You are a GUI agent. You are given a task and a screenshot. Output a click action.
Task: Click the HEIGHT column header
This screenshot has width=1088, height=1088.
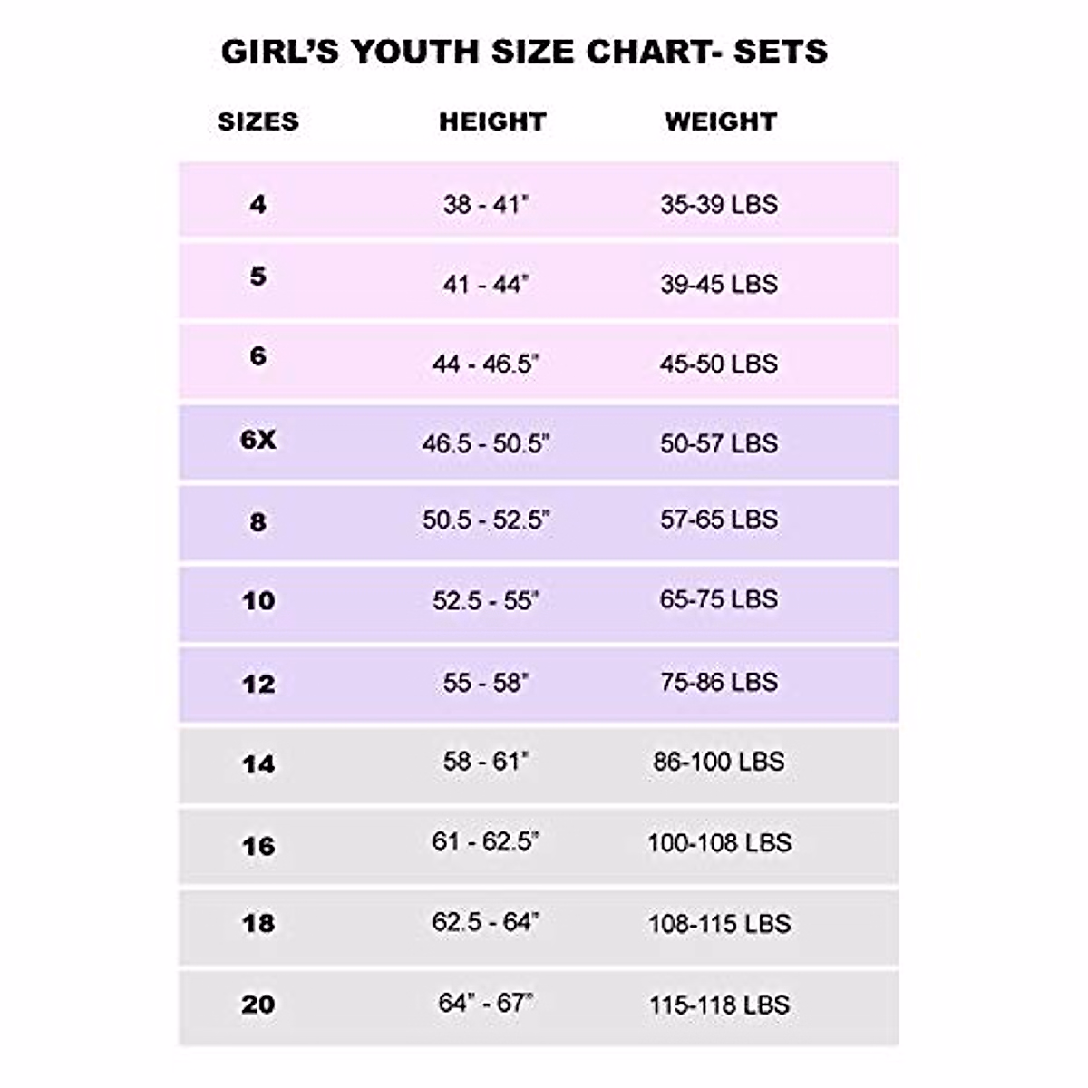click(492, 122)
